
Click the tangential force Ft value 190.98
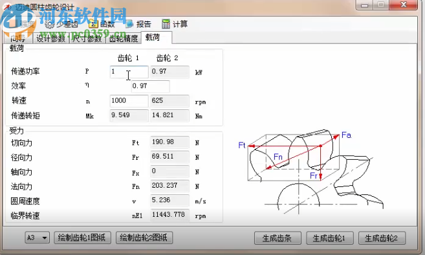click(x=169, y=142)
